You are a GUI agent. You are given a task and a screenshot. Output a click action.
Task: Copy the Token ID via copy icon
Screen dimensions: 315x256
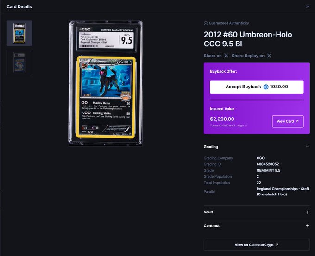click(x=246, y=125)
